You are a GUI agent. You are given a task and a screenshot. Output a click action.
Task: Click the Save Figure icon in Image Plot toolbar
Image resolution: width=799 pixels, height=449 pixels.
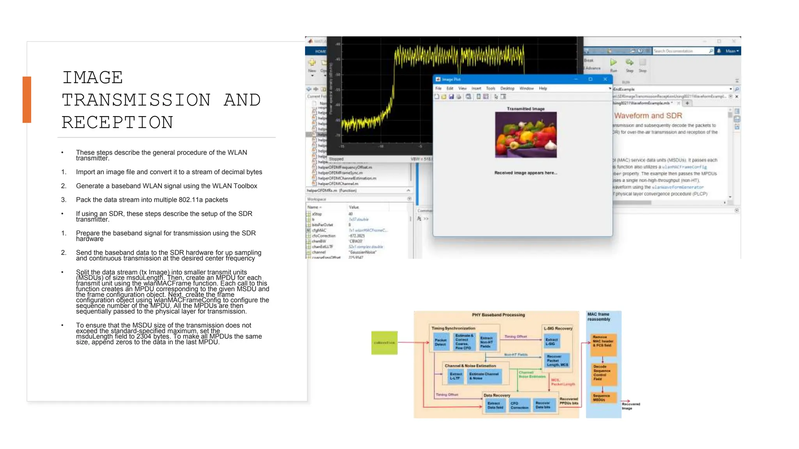(451, 96)
